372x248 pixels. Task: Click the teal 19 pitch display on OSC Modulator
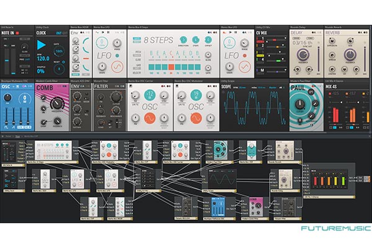[196, 95]
